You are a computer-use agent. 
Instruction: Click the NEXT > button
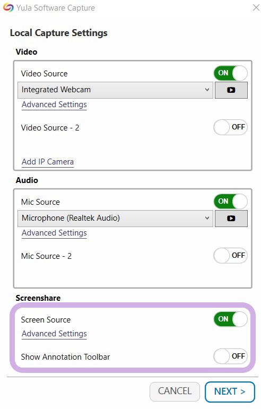tap(230, 392)
